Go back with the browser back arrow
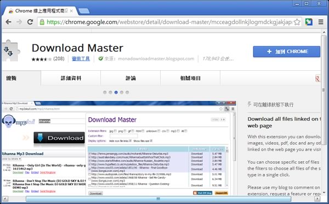 [8, 22]
